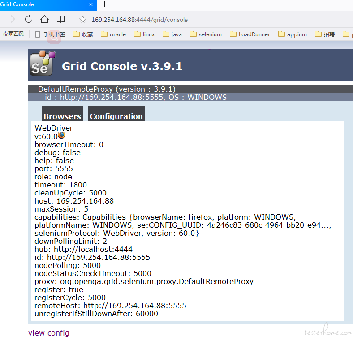Click the Selenium logo in header
The width and height of the screenshot is (353, 340).
(42, 64)
